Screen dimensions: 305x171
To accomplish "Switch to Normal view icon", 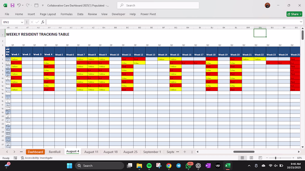I will tap(242, 158).
